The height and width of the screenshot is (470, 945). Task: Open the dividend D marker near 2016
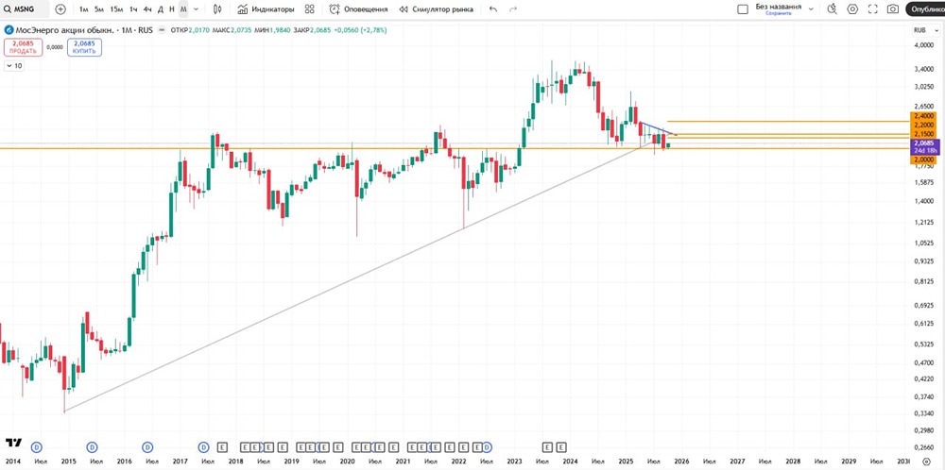tap(147, 447)
